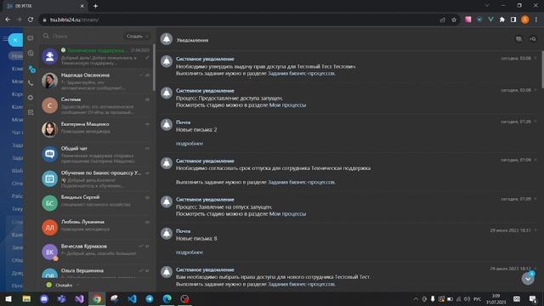Open File Explorer from taskbar
The height and width of the screenshot is (306, 544).
tap(26, 298)
